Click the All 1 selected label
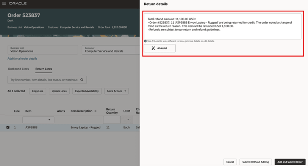The height and width of the screenshot is (166, 308). point(16,91)
